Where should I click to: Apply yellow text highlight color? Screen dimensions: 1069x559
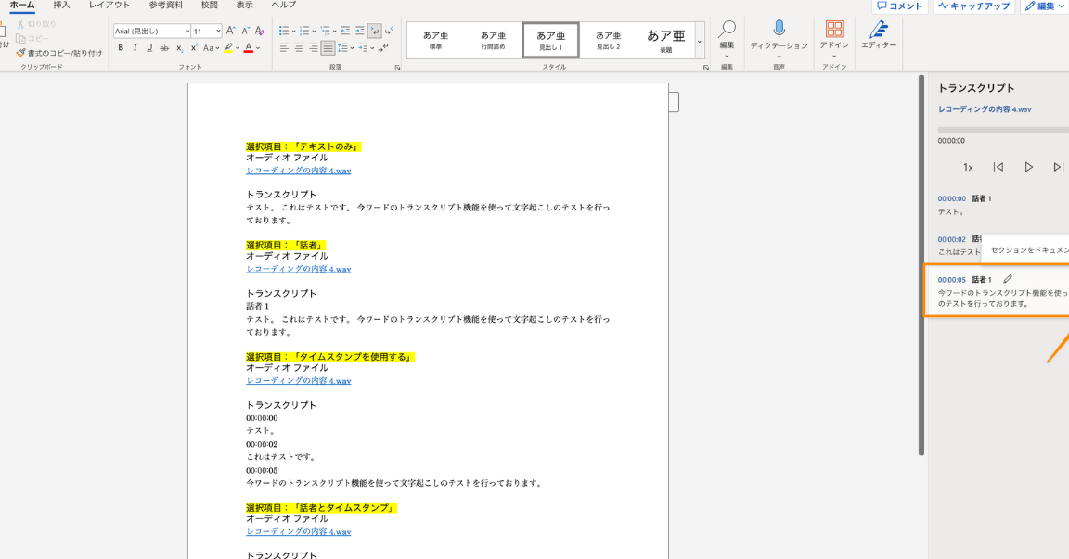tap(229, 47)
